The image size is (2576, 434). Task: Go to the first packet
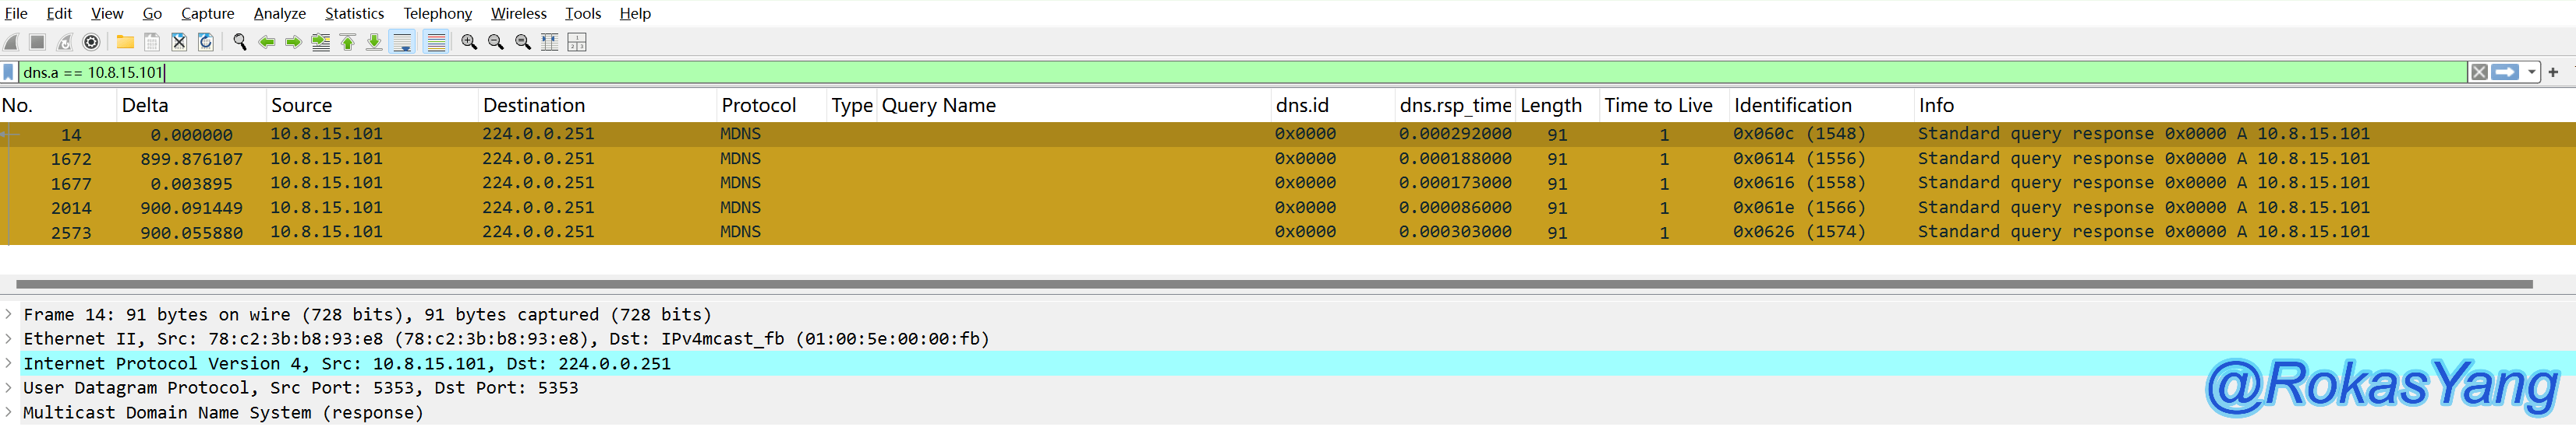pos(348,42)
